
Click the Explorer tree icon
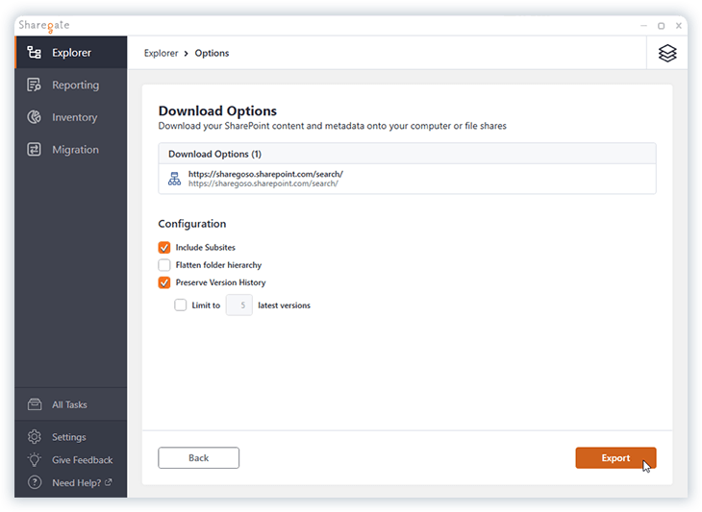click(34, 52)
